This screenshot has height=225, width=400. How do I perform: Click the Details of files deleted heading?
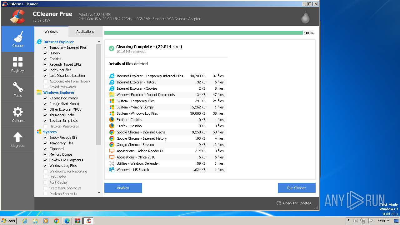tap(128, 64)
